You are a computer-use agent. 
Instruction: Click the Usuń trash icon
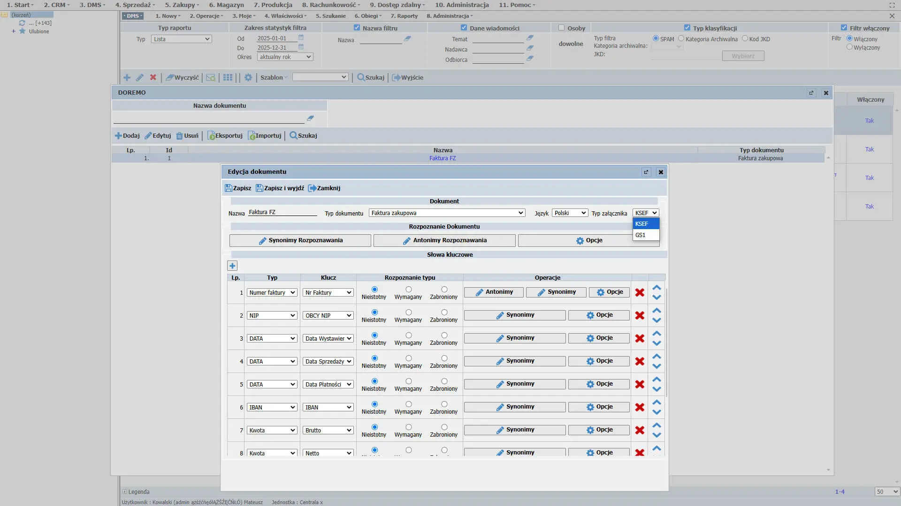(x=179, y=136)
